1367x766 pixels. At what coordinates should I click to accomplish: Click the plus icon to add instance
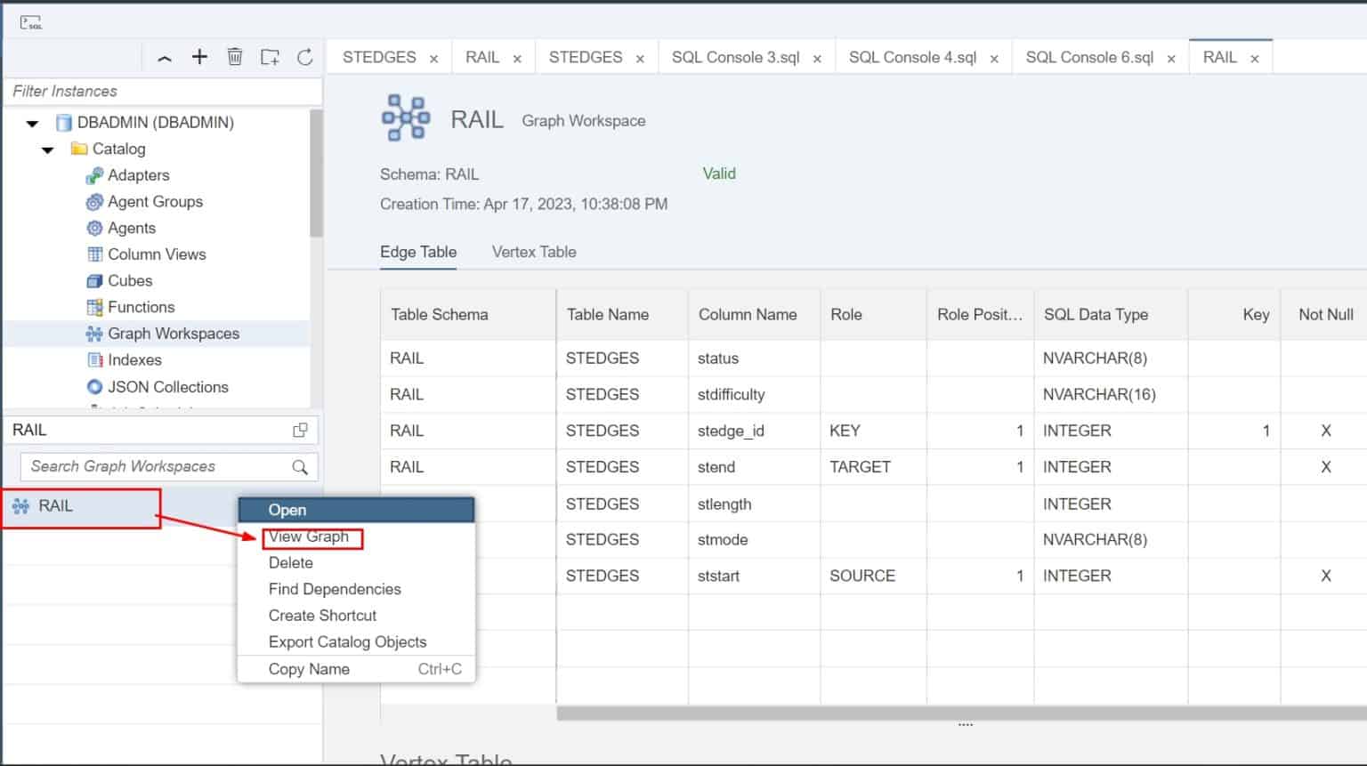pyautogui.click(x=199, y=57)
